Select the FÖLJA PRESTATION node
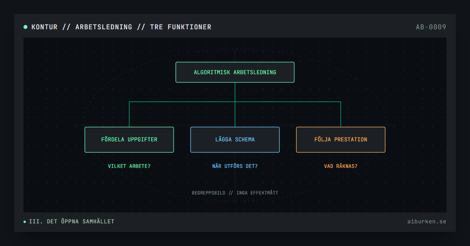 click(x=341, y=139)
